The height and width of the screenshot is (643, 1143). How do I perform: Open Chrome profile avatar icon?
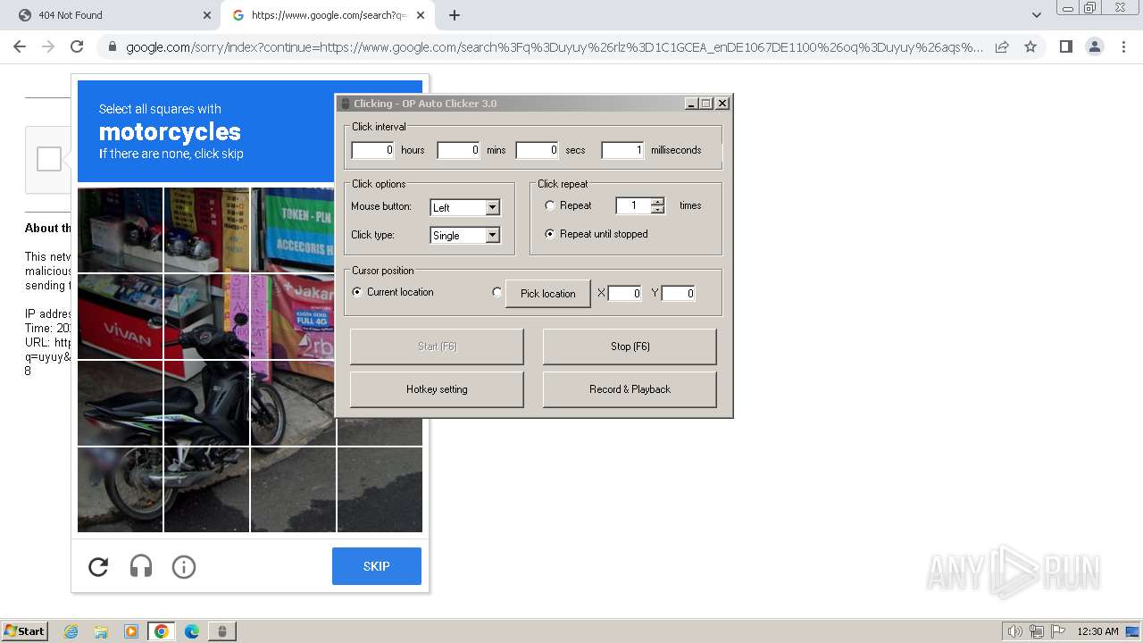click(x=1094, y=46)
